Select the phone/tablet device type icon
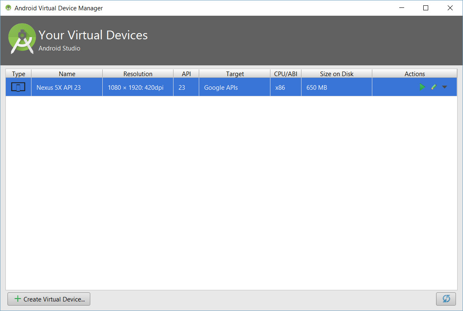This screenshot has width=463, height=311. 18,87
